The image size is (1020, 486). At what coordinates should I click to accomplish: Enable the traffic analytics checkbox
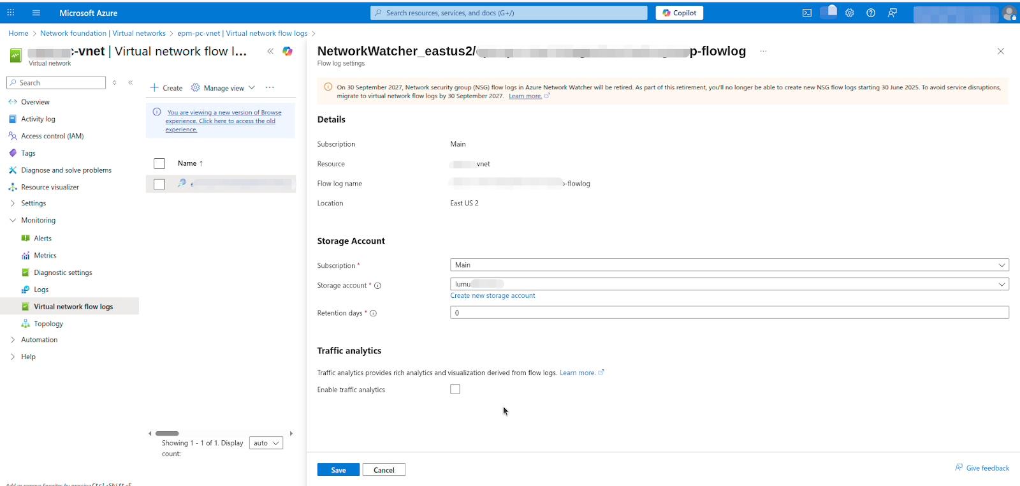click(455, 389)
